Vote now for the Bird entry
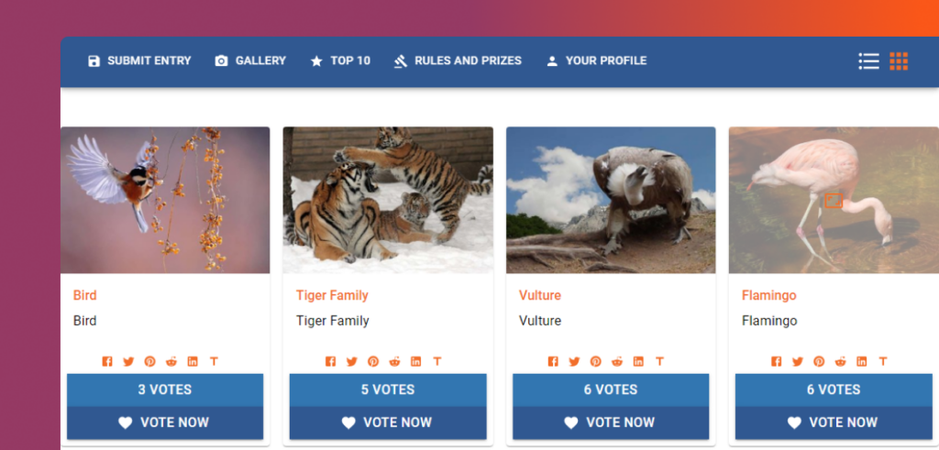 (165, 423)
